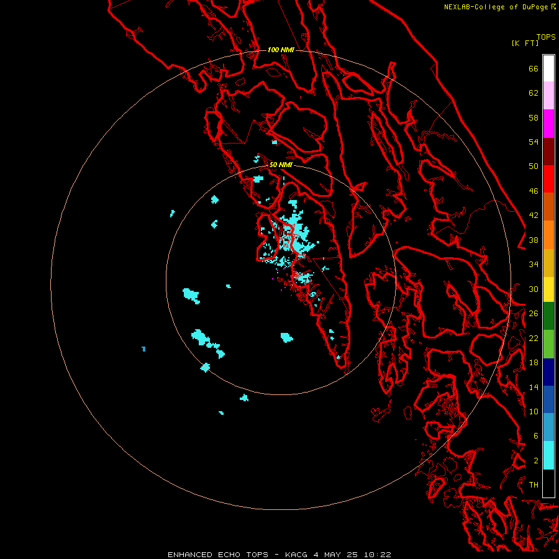This screenshot has height=559, width=559.
Task: Click the 30 legend value
Action: (x=534, y=289)
